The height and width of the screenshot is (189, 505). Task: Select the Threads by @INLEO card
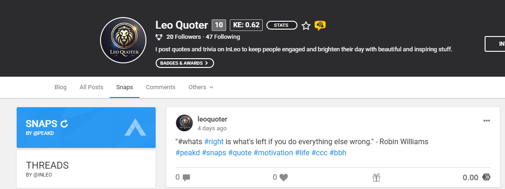point(86,169)
